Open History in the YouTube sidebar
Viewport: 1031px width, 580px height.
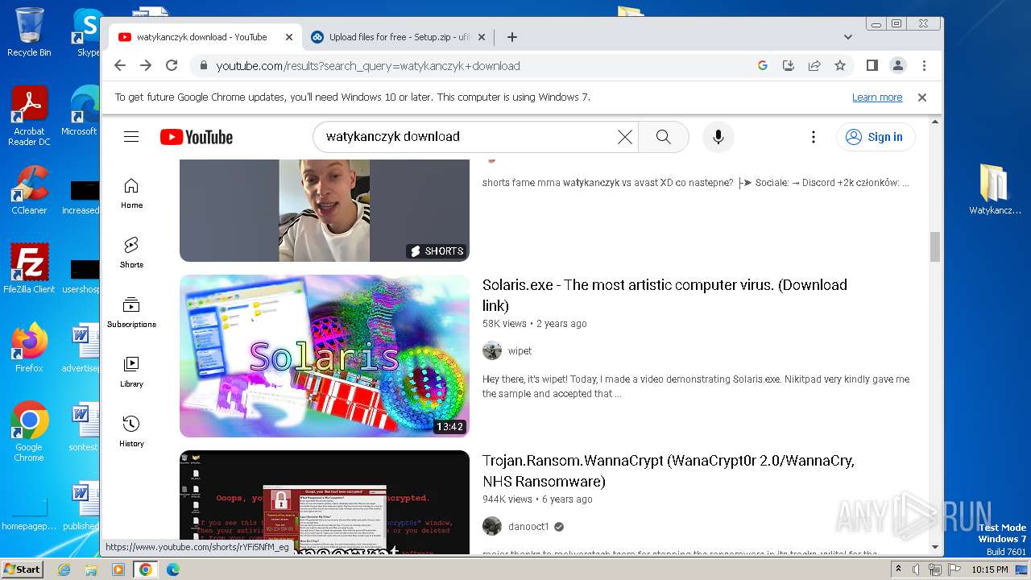pos(131,432)
